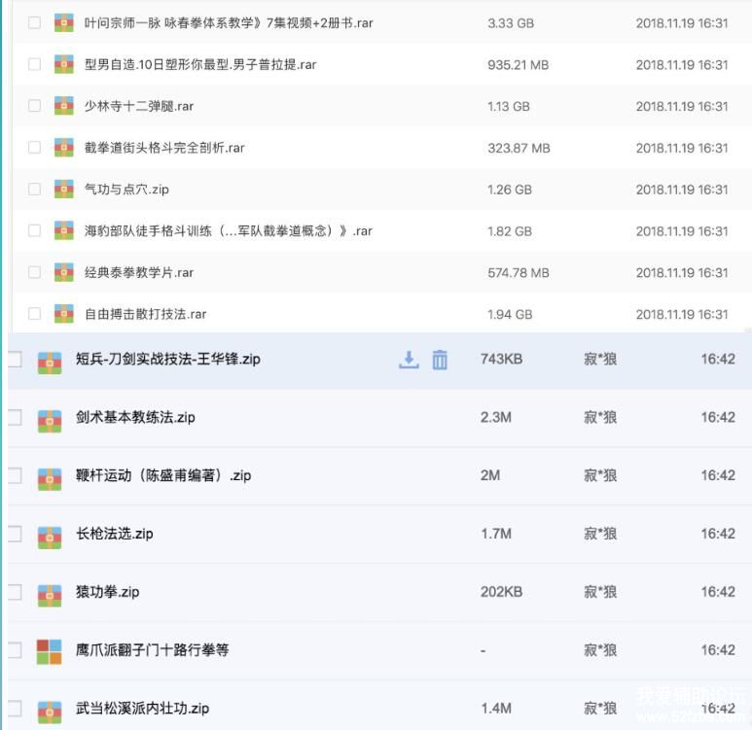Tick the checkbox for 截拳道街头格斗完全剖析.rar
This screenshot has width=752, height=730.
[35, 148]
